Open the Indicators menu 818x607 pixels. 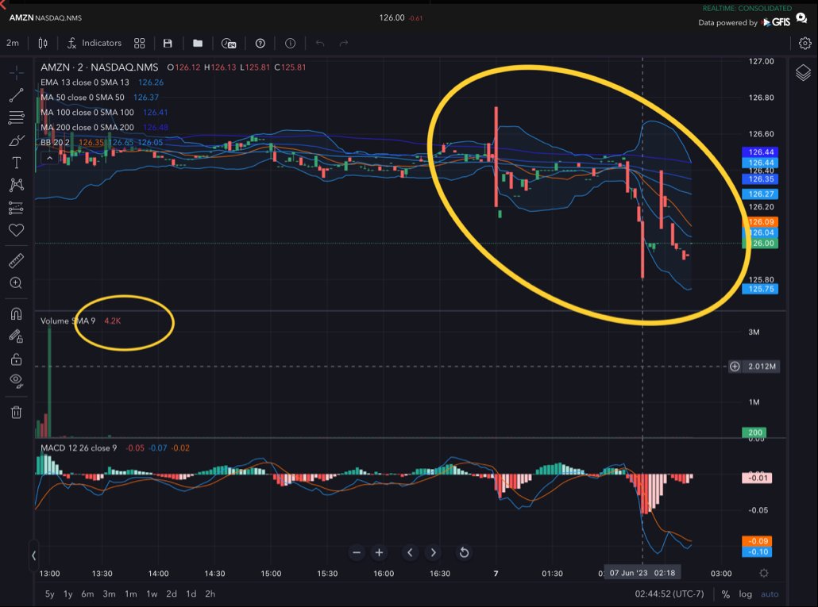(x=95, y=44)
